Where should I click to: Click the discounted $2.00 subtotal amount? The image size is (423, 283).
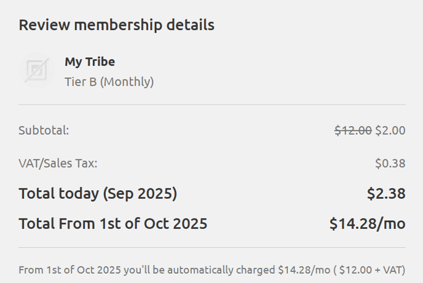[390, 130]
